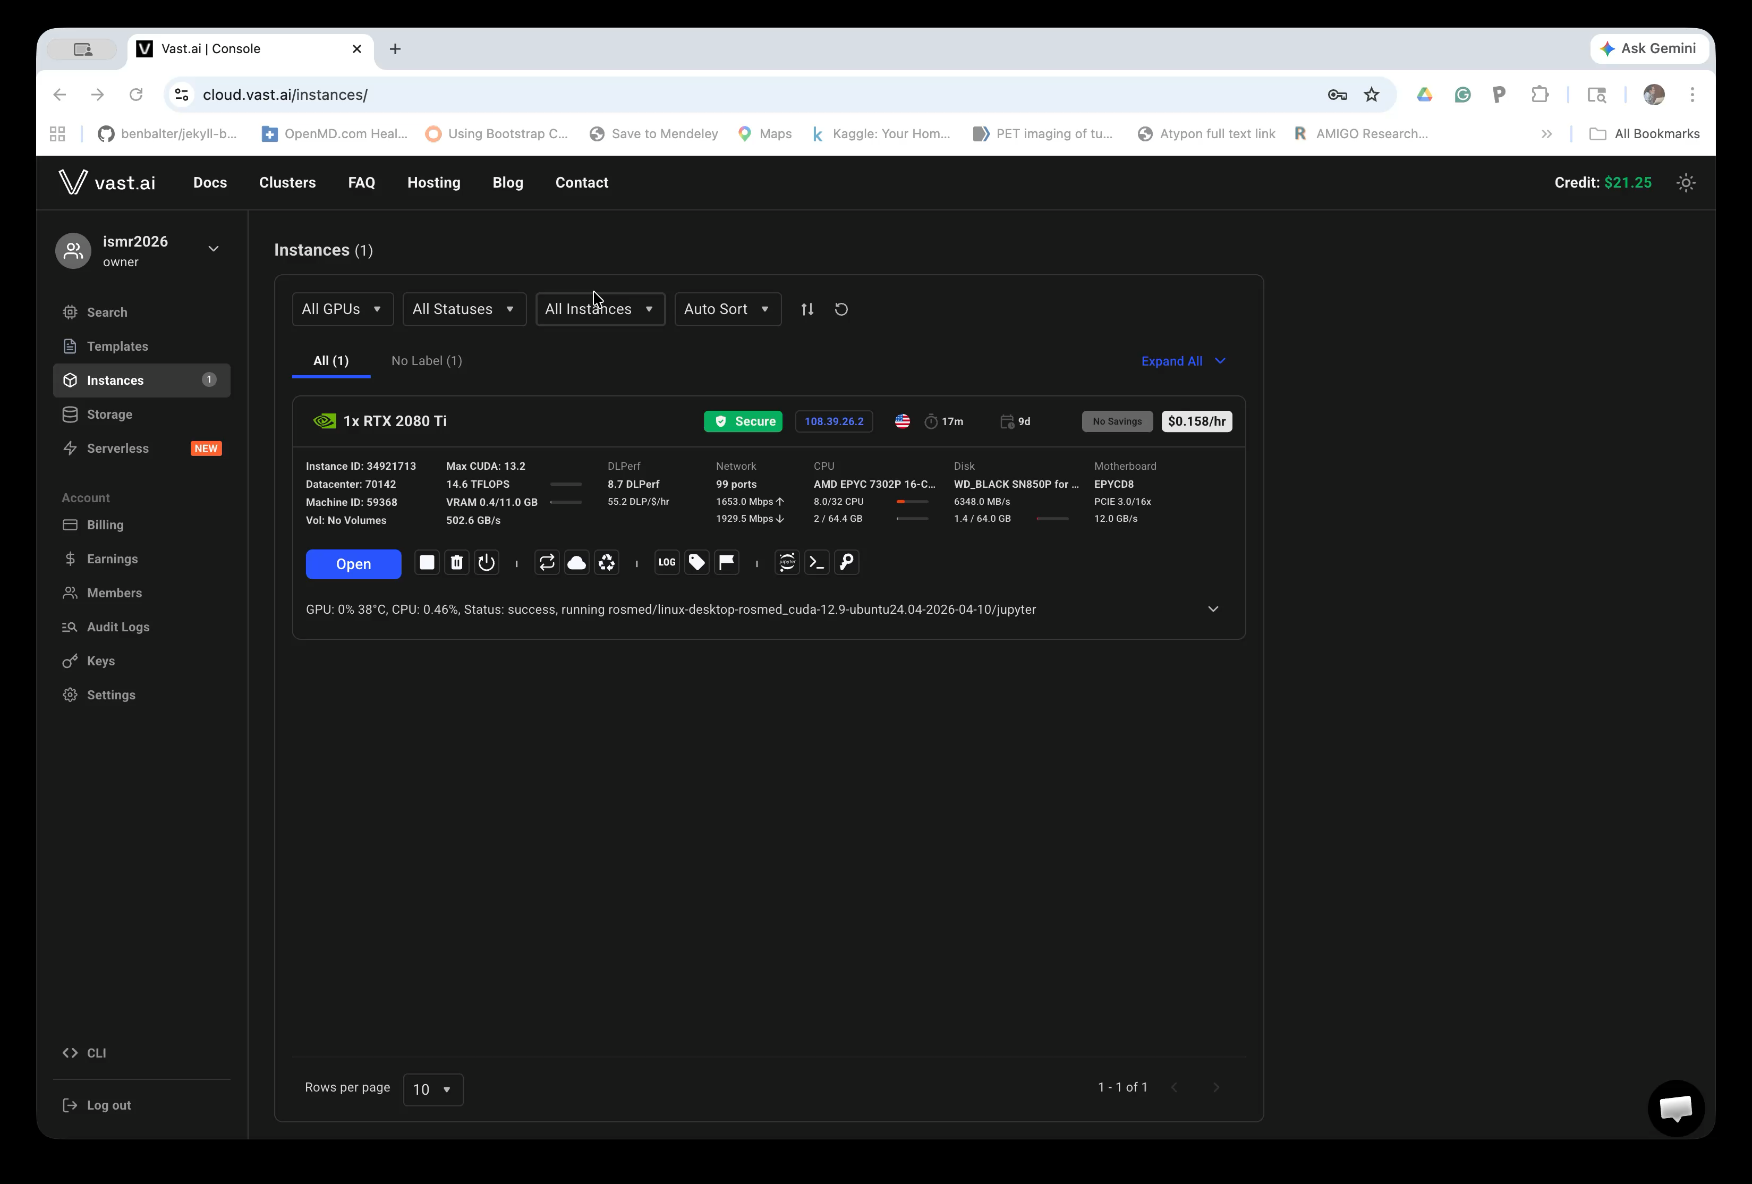Stop the RTX 2080 Ti instance
This screenshot has height=1184, width=1752.
pos(427,563)
